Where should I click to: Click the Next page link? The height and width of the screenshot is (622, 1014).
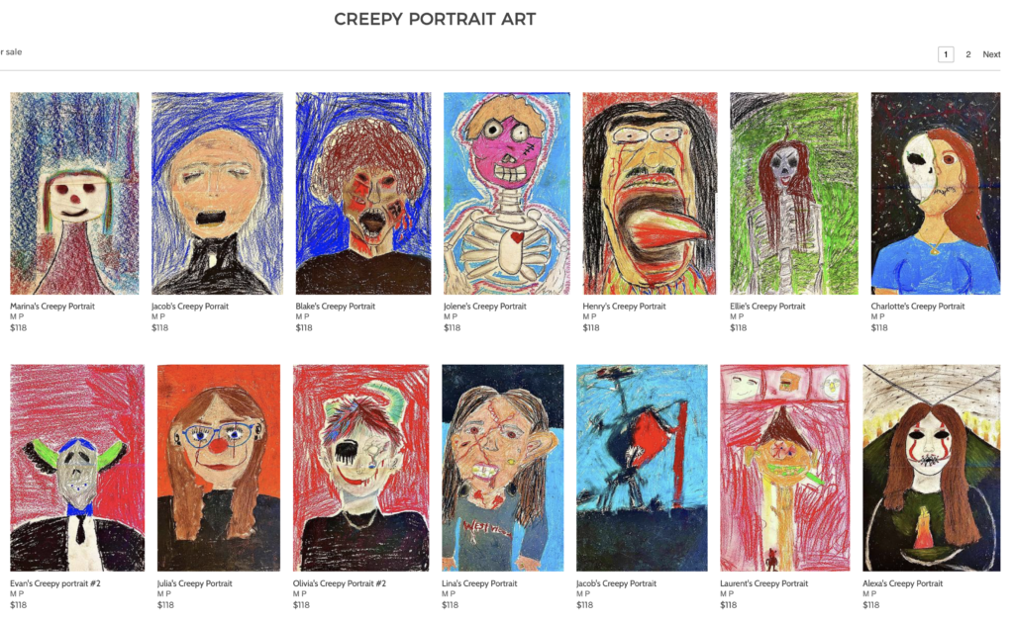991,54
